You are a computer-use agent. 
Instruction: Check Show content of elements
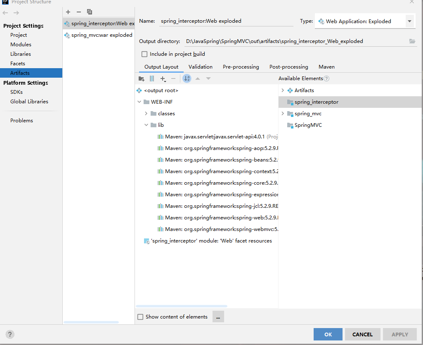(x=140, y=316)
